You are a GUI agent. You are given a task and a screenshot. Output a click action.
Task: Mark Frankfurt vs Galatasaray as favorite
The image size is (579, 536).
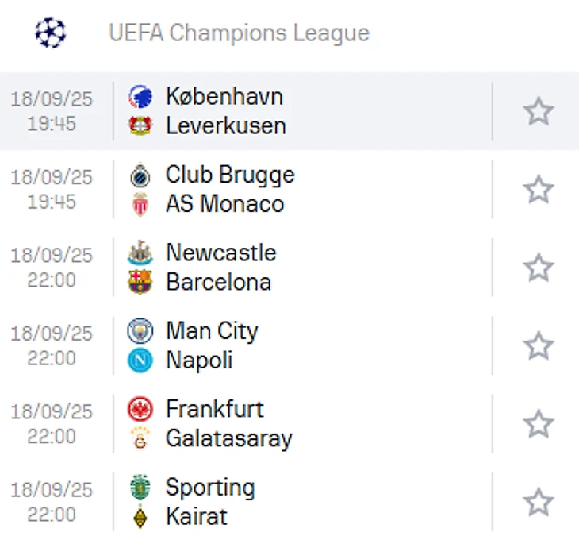[x=539, y=424]
